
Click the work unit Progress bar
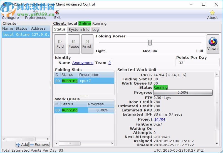tap(183, 93)
